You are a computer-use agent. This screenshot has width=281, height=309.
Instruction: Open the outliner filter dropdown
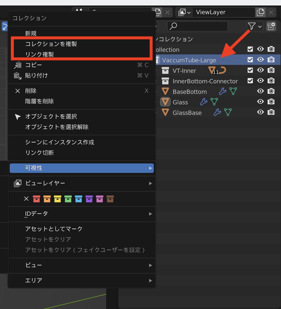coord(254,26)
